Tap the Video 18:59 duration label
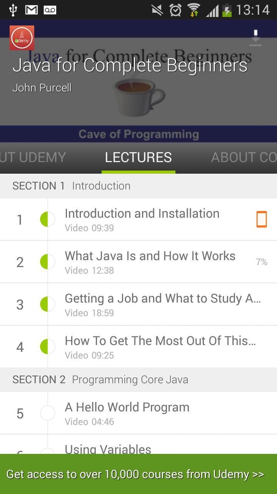 tap(89, 313)
